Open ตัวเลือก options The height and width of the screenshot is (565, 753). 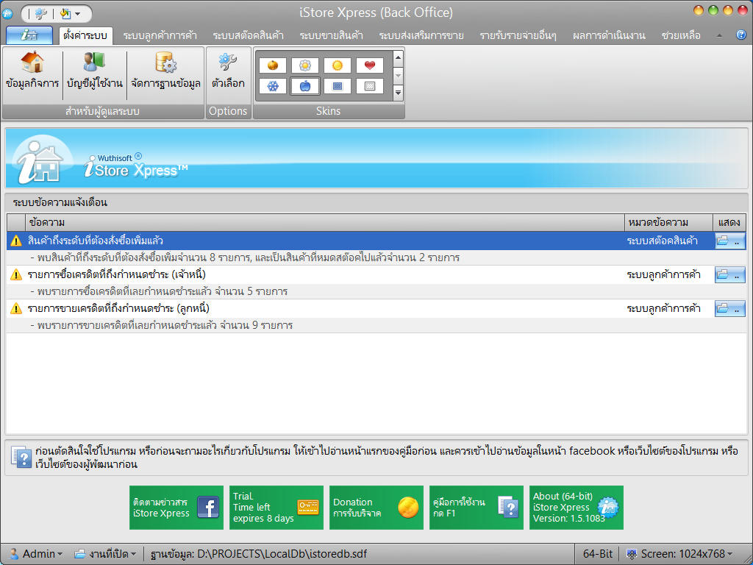coord(228,71)
